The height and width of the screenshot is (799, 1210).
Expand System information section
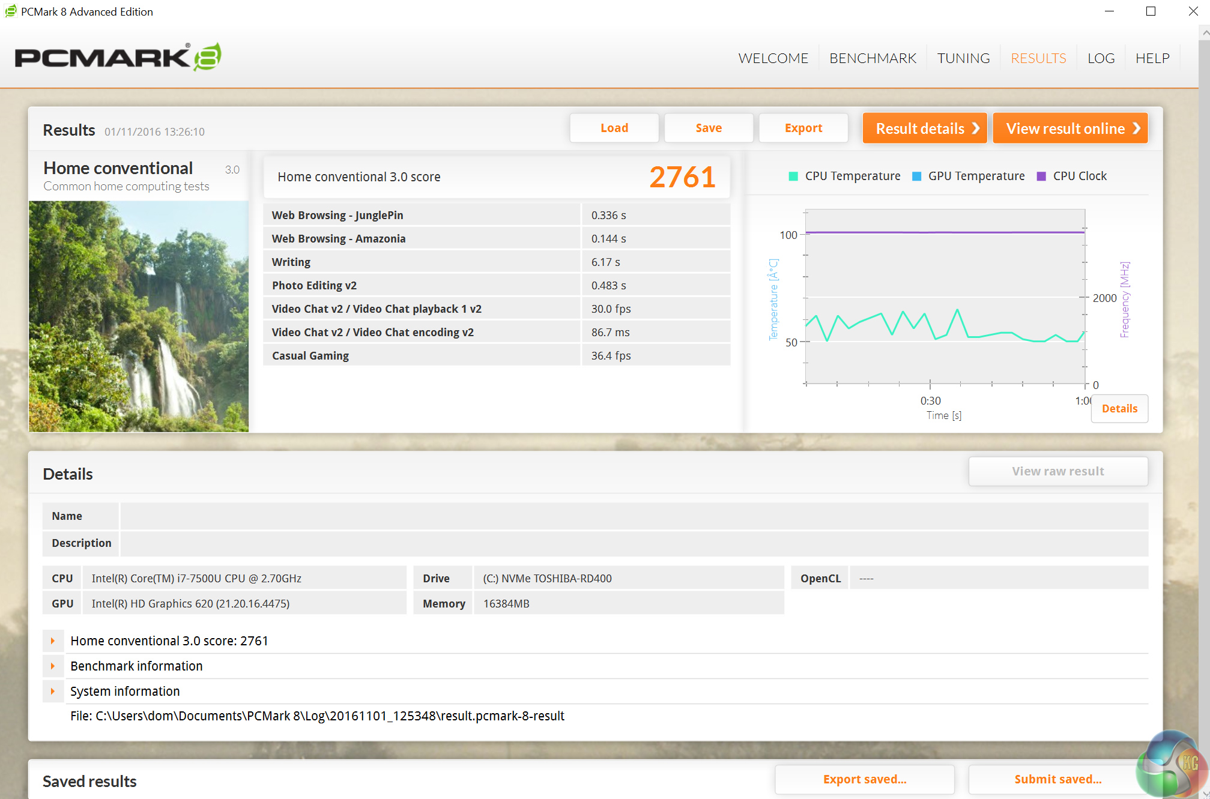(x=53, y=691)
